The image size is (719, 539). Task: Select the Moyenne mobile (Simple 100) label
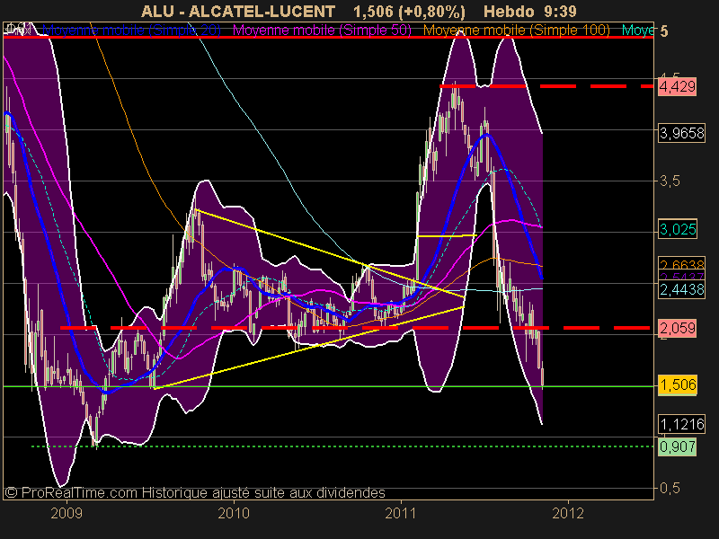[x=516, y=31]
